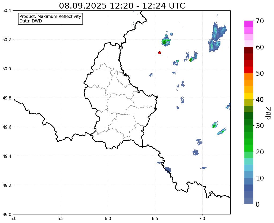Click the 6.5 longitude axis label
Screen dimensions: 274x223
[155, 218]
